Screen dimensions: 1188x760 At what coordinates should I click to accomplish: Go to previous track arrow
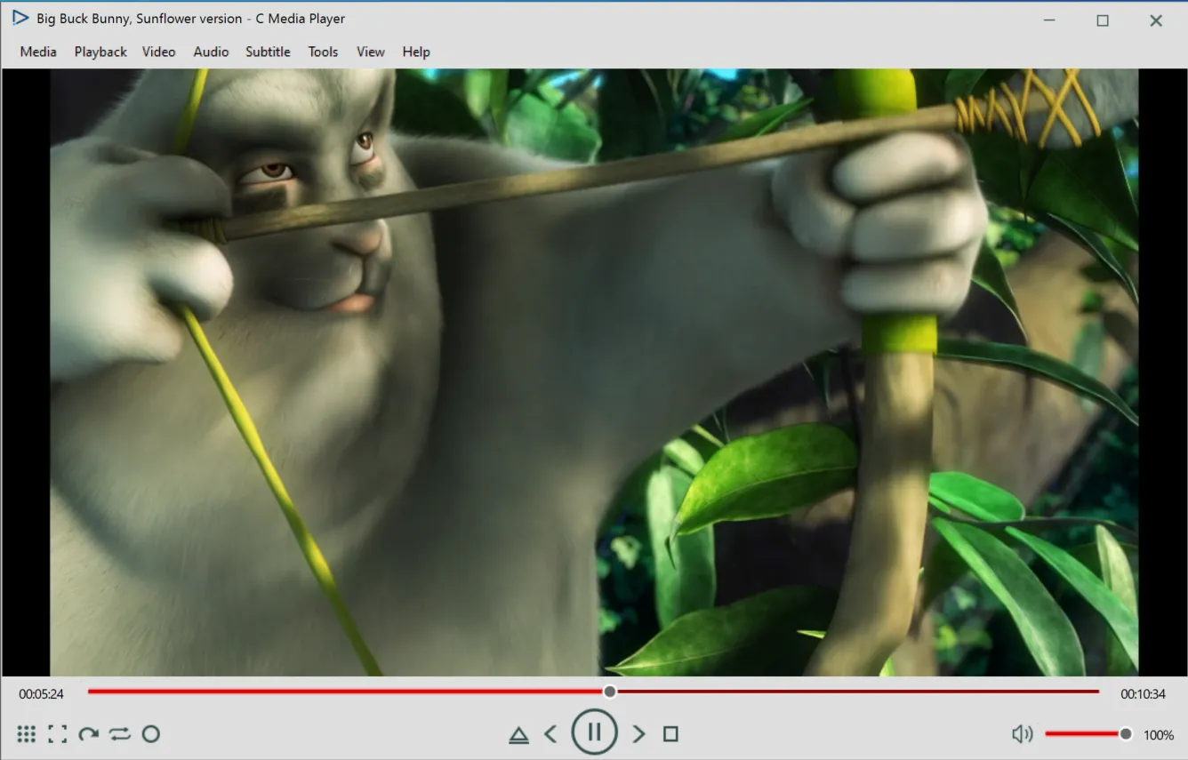coord(550,734)
